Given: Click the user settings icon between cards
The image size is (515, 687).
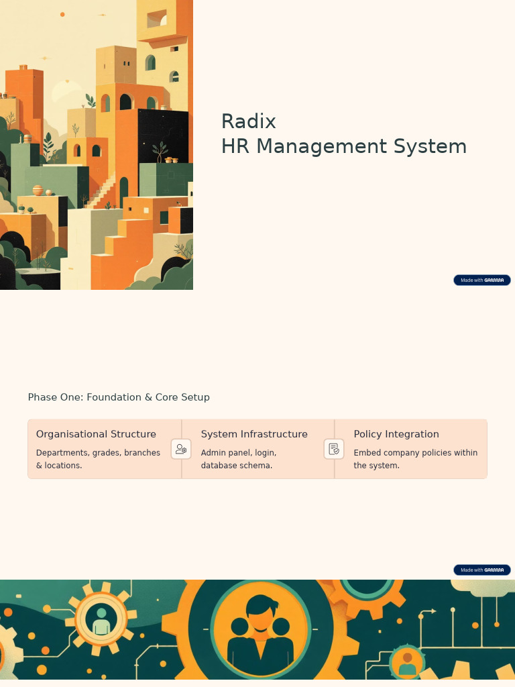Looking at the screenshot, I should coord(181,449).
